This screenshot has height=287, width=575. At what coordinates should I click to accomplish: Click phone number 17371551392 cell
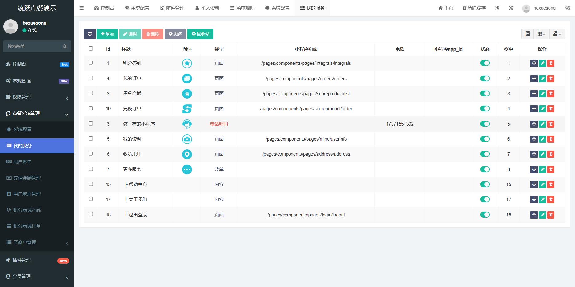point(400,124)
